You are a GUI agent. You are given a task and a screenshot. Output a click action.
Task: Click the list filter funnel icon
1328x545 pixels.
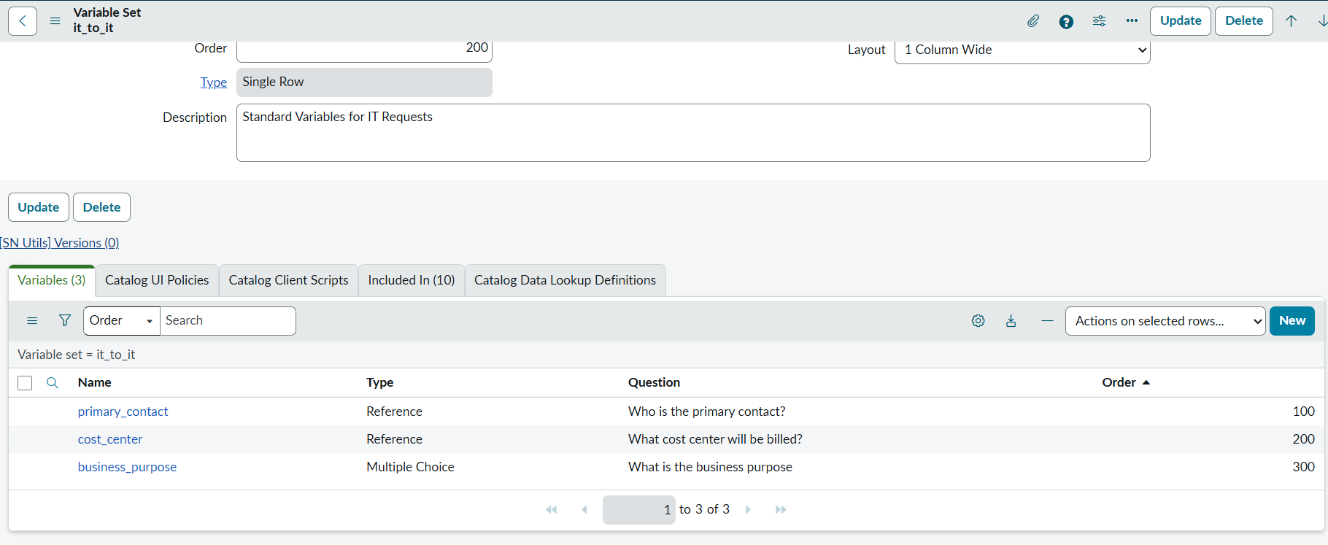pyautogui.click(x=65, y=321)
